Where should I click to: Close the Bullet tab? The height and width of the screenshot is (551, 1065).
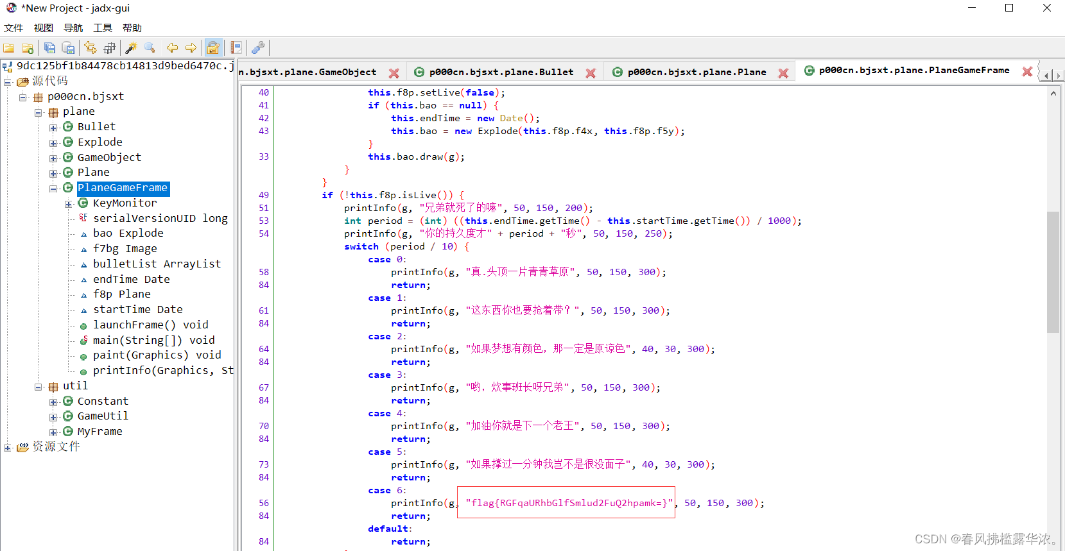pos(591,73)
